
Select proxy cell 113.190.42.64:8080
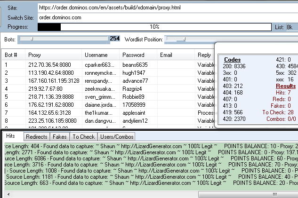pyautogui.click(x=51, y=73)
